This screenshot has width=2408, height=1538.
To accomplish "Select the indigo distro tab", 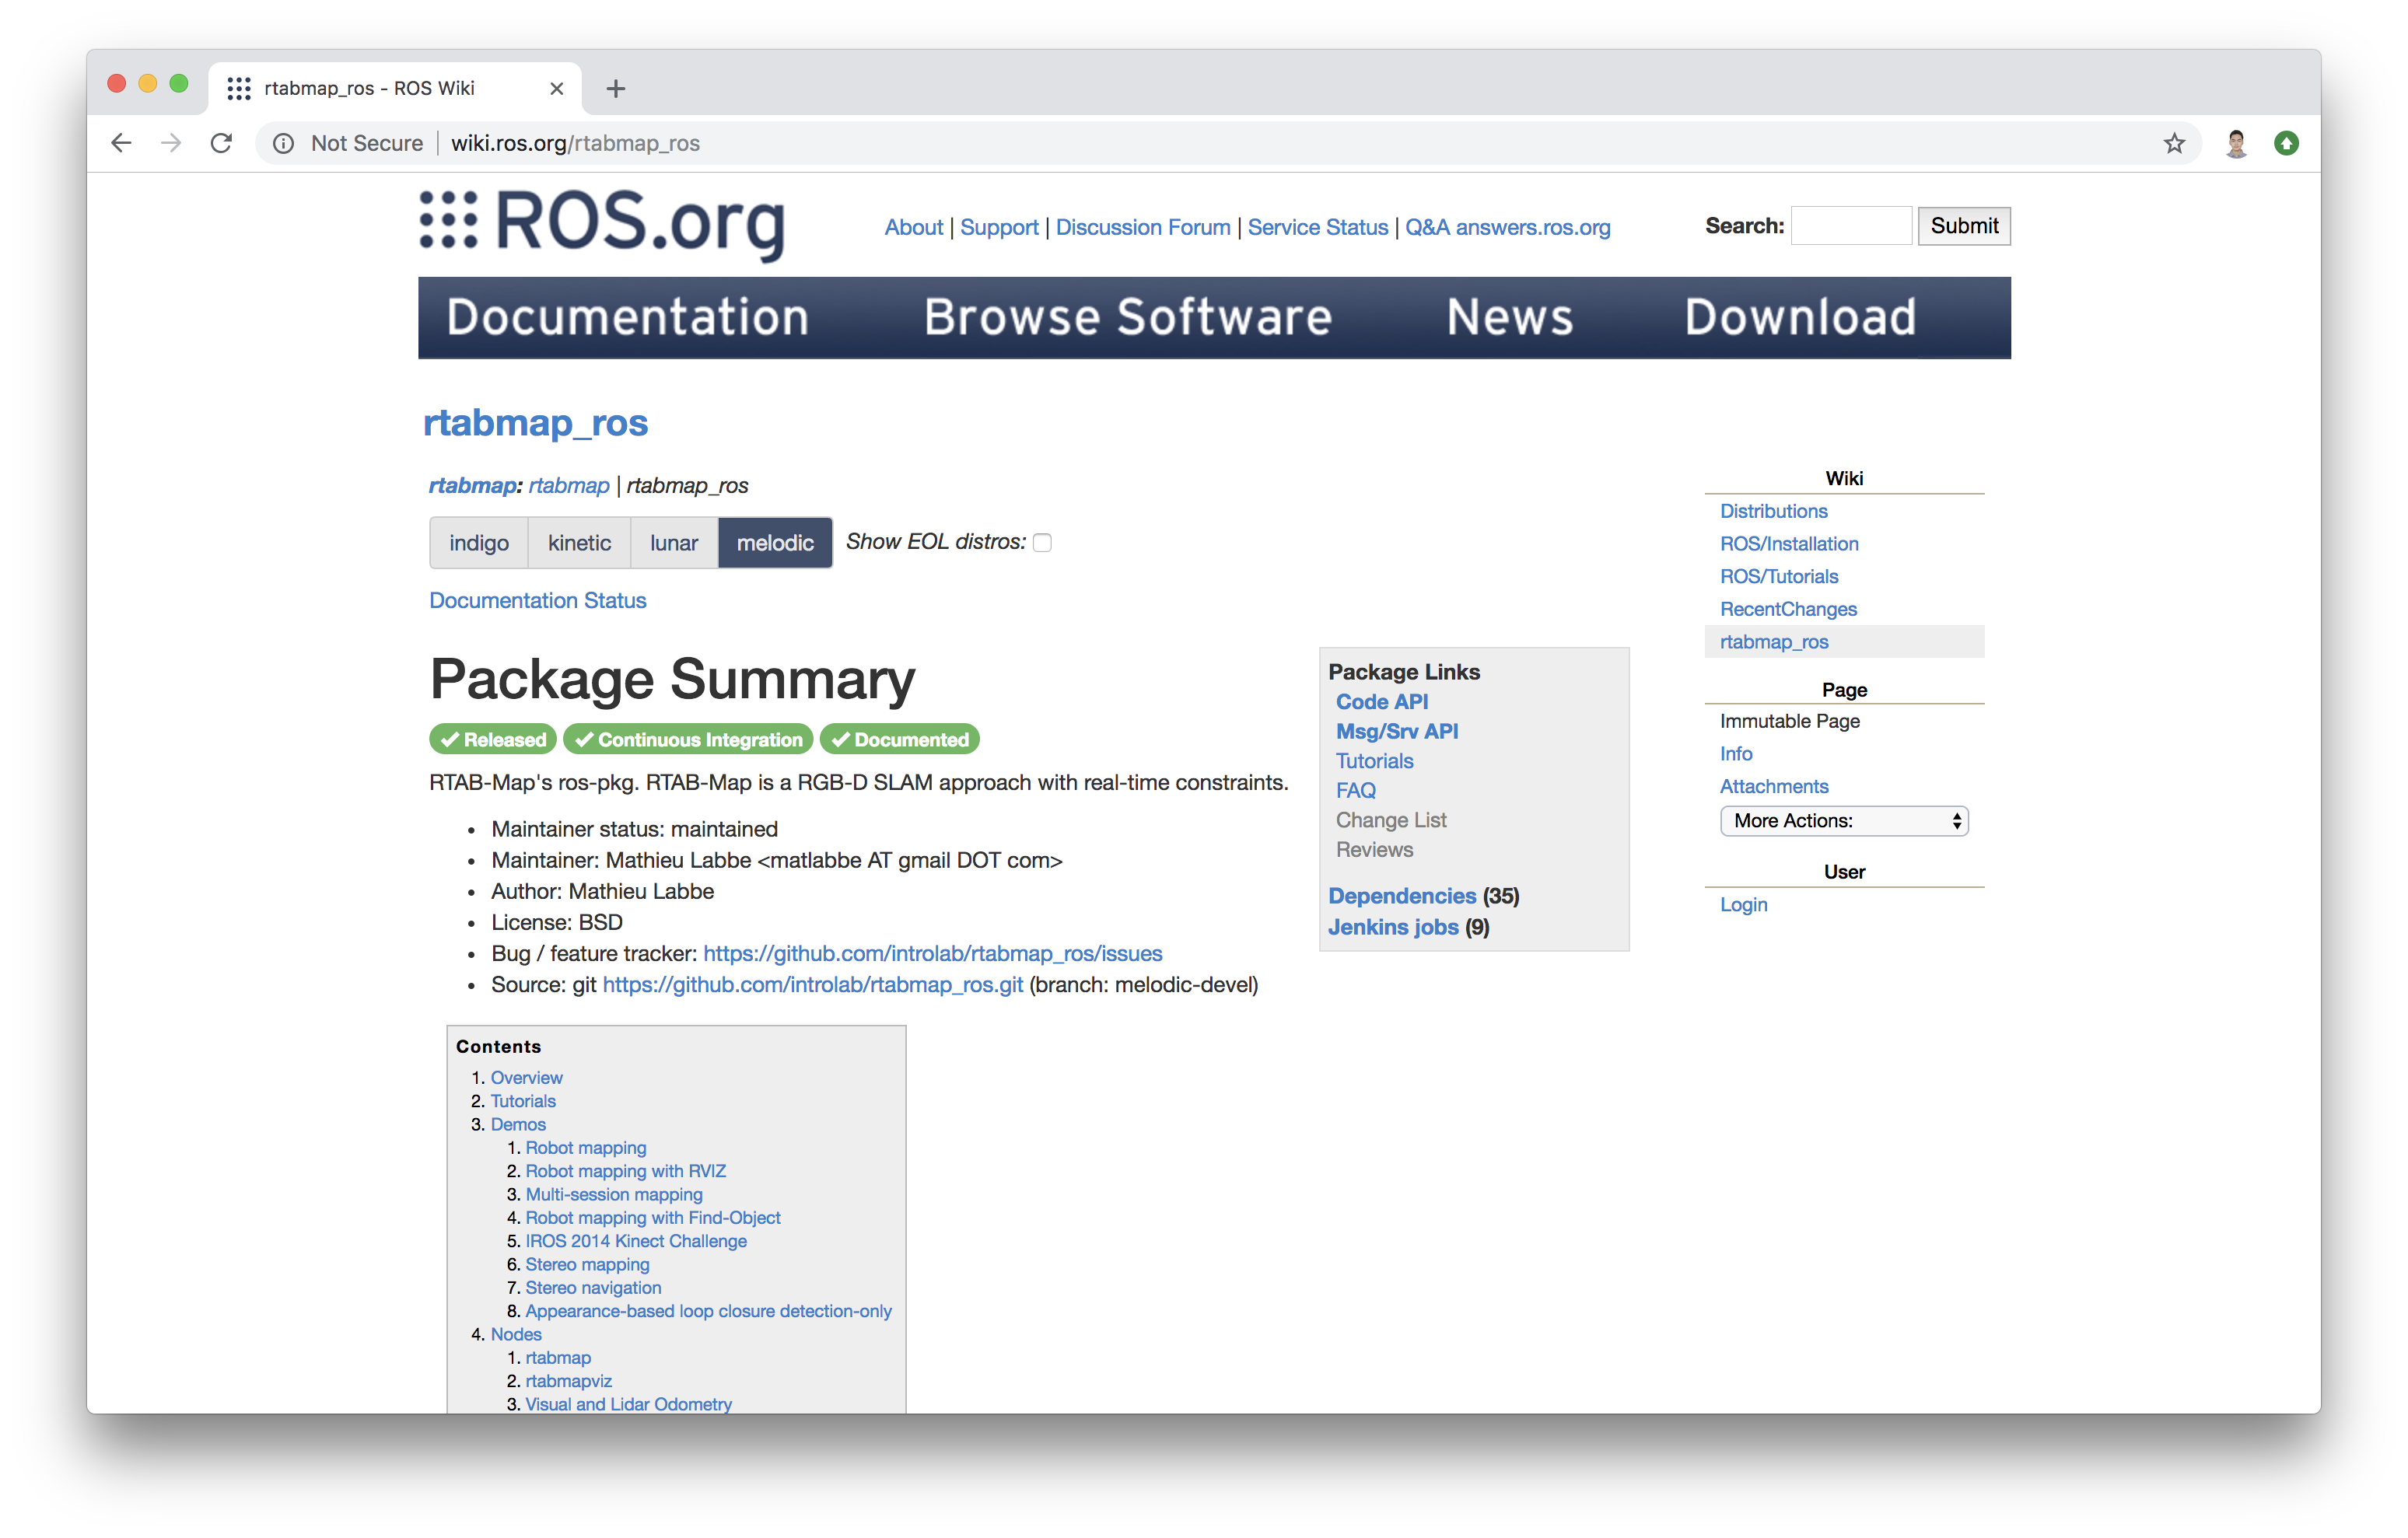I will [x=479, y=542].
